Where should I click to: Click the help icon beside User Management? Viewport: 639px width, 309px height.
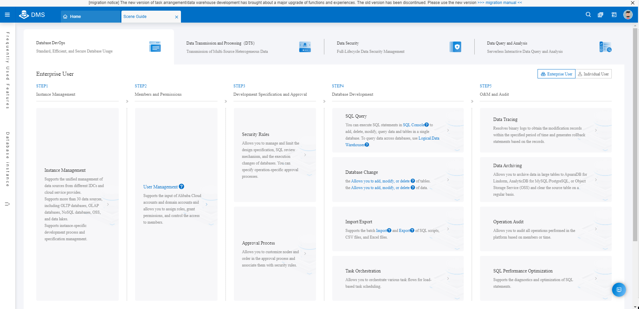coord(181,187)
